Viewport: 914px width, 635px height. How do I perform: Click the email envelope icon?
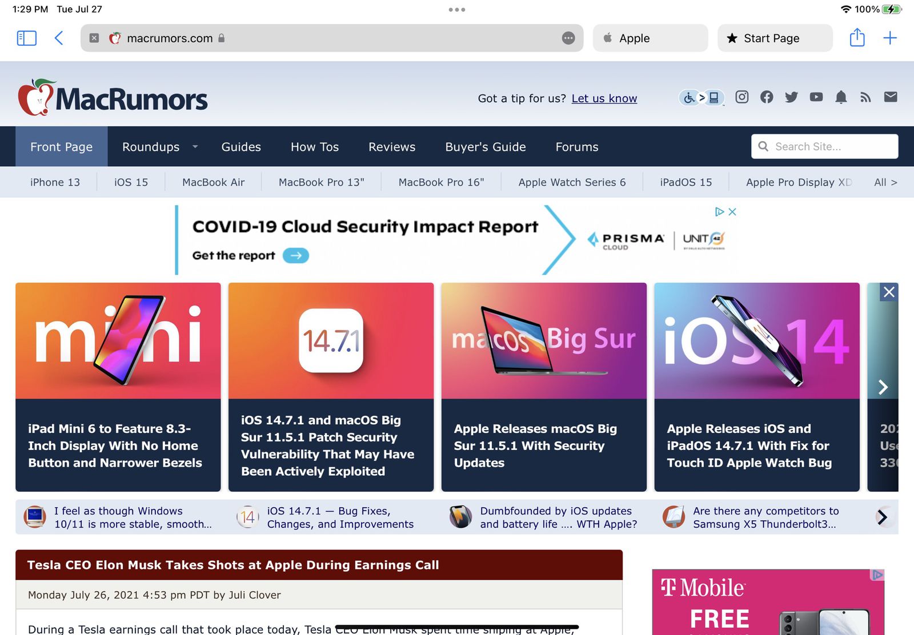[x=891, y=97]
